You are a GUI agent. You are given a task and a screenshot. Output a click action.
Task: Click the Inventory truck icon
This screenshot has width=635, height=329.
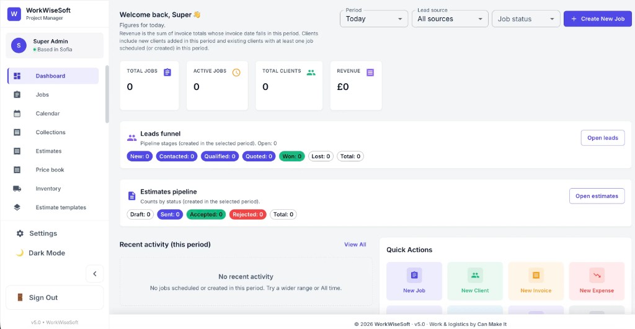(x=17, y=189)
